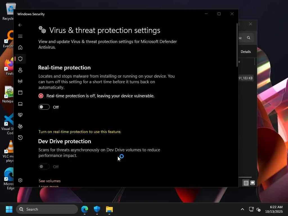Open the Home section in the sidebar
Image resolution: width=288 pixels, height=216 pixels.
(x=20, y=48)
